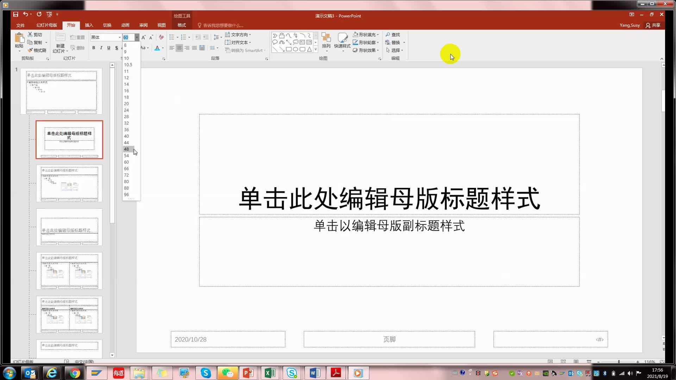
Task: Toggle bold formatting
Action: (93, 48)
